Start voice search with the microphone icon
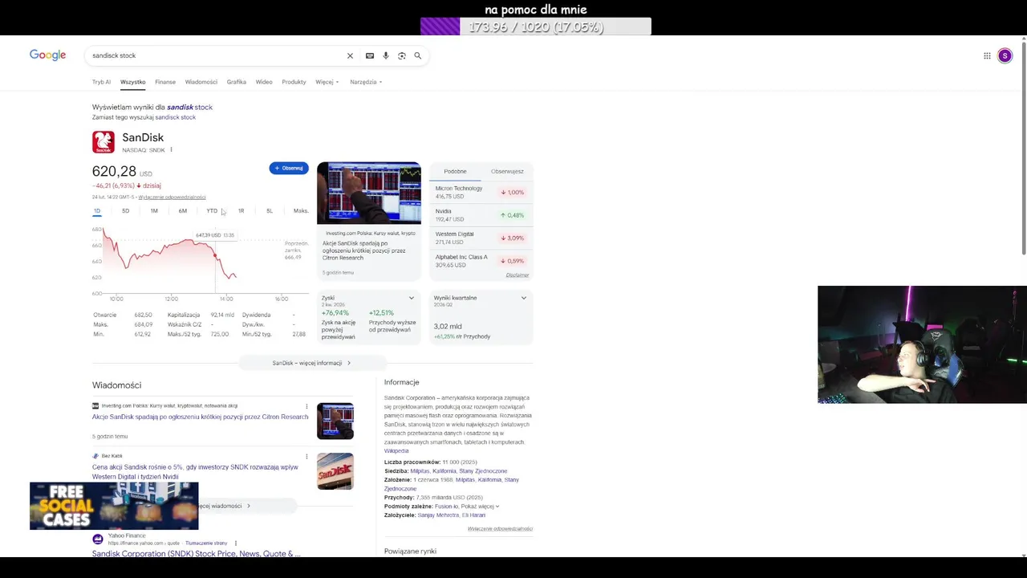This screenshot has width=1027, height=578. 386,55
